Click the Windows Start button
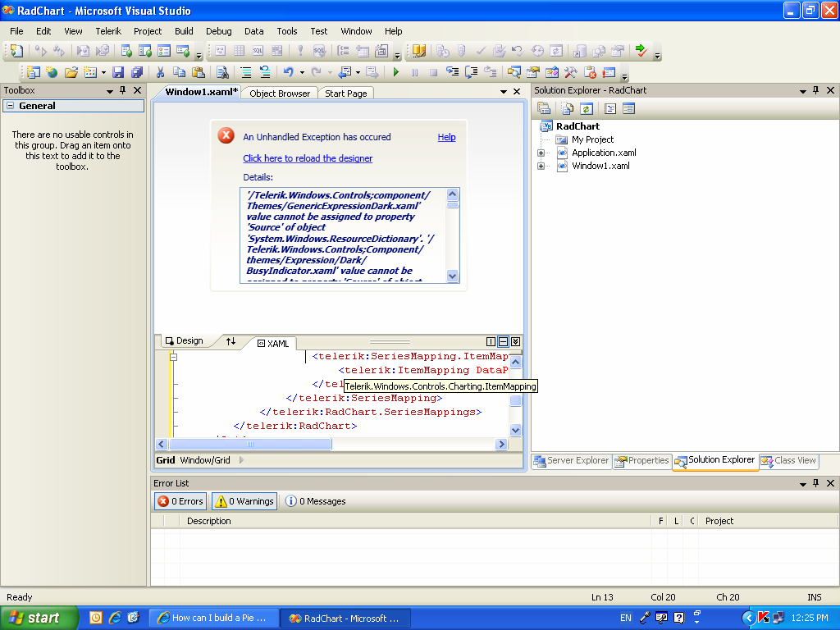Image resolution: width=840 pixels, height=630 pixels. 39,618
